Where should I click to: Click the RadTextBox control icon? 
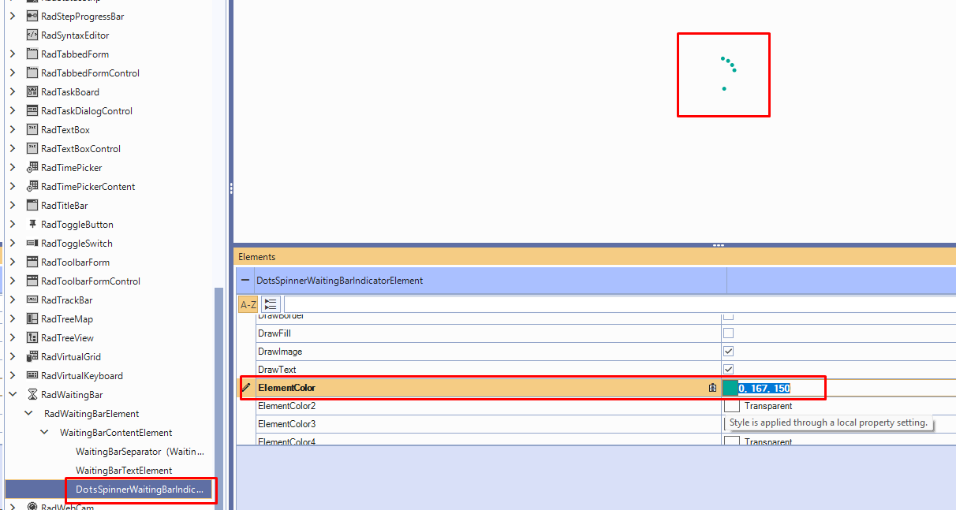32,130
